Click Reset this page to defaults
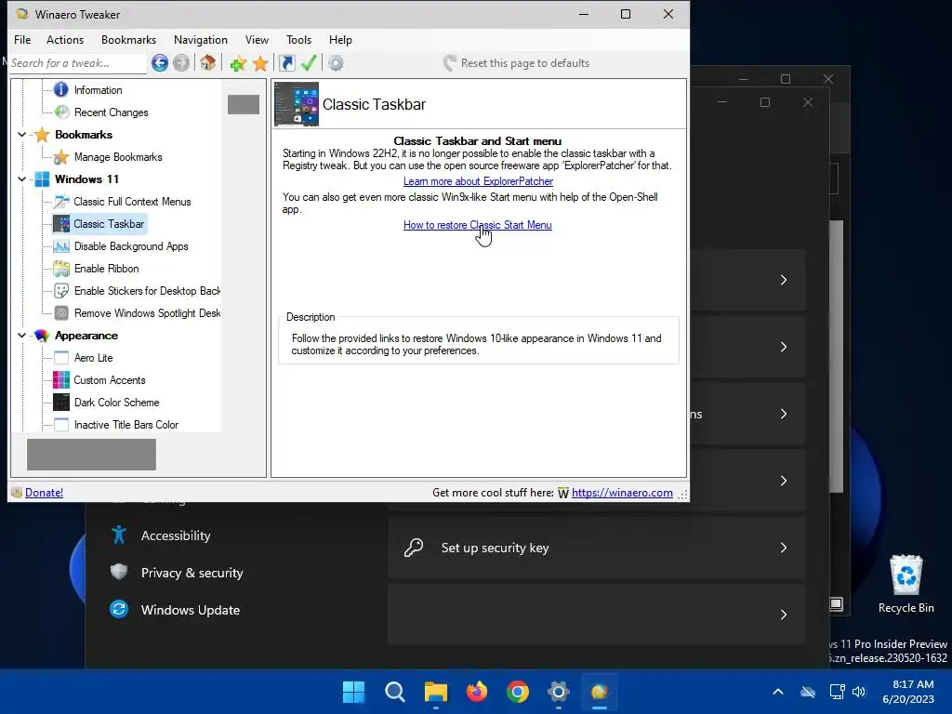952x714 pixels. point(517,63)
